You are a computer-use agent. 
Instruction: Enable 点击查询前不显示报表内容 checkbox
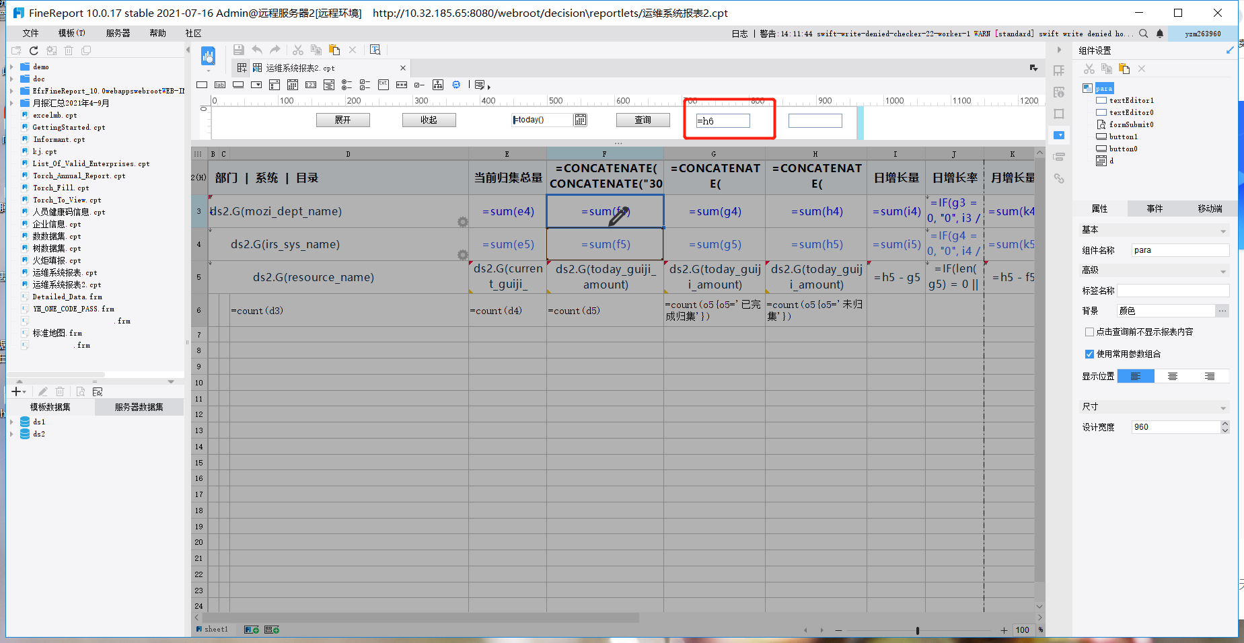pyautogui.click(x=1089, y=332)
